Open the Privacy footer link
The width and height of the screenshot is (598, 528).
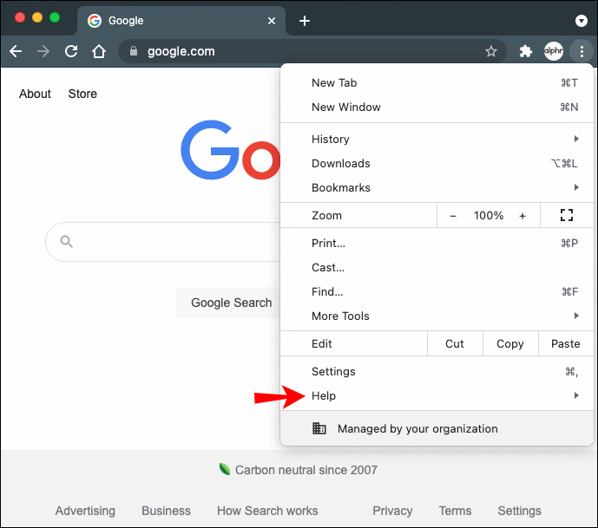click(x=392, y=511)
